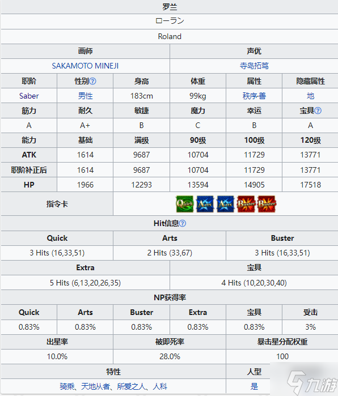
Task: Select the star rate value 10.0%
Action: [x=57, y=356]
